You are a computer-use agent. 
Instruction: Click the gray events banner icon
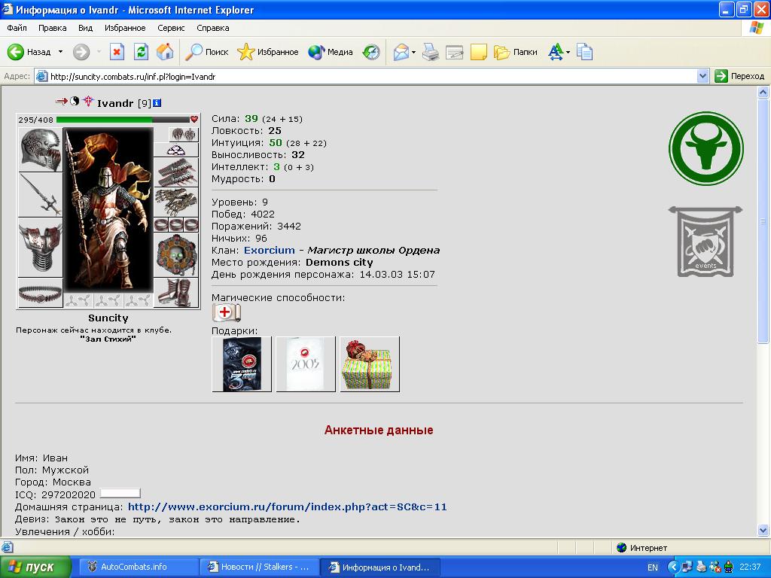(705, 242)
